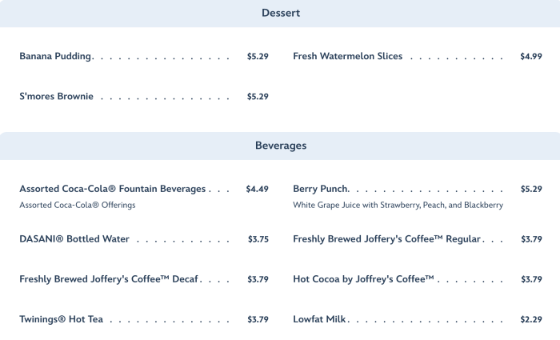Pick Freshly Brewed Joffery's Coffee Regular

tap(386, 239)
